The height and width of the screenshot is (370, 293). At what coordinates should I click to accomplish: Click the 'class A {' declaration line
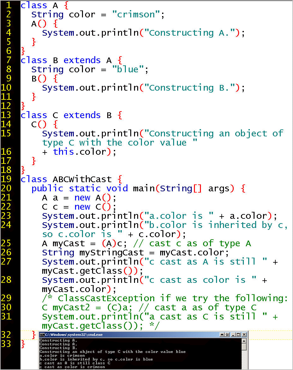(44, 5)
